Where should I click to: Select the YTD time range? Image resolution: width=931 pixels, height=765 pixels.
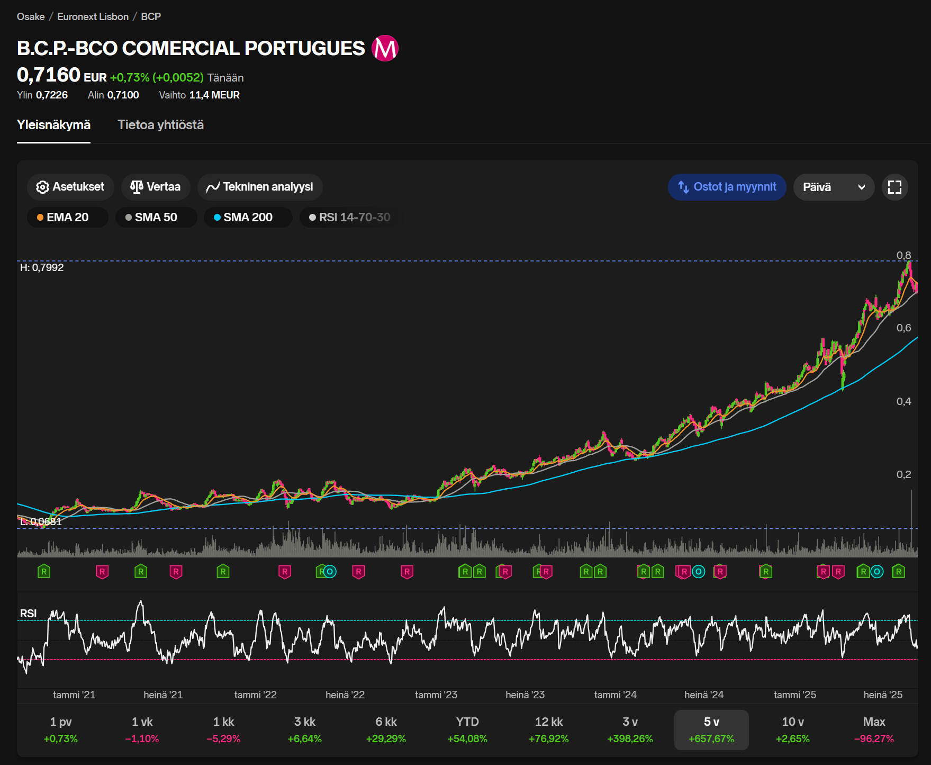(467, 730)
